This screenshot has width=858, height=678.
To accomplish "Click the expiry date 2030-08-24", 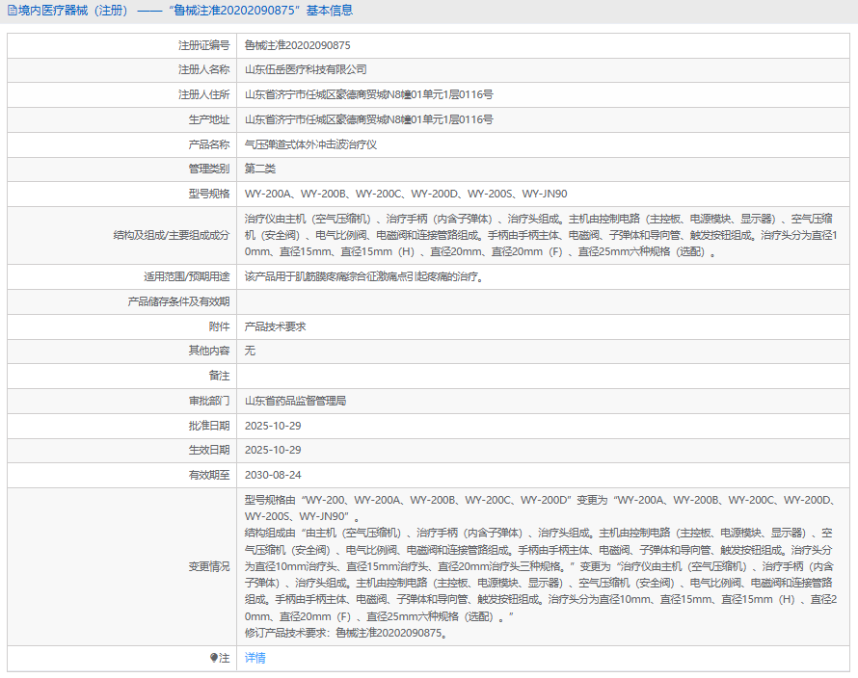I will (273, 475).
